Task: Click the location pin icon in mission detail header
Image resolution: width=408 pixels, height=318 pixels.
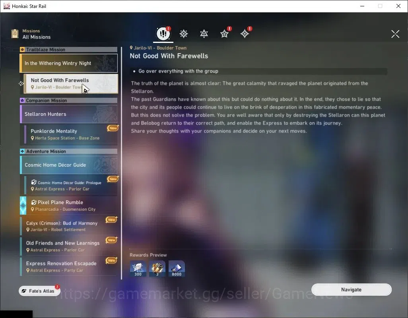Action: pos(131,48)
